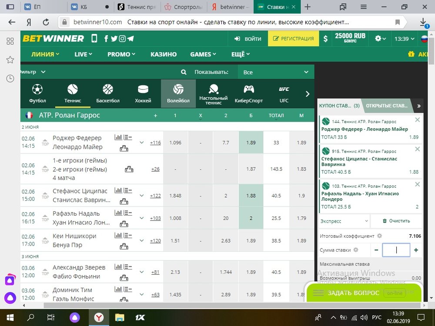Open statistics chart icon for Federer match
This screenshot has height=326, width=435.
point(118,137)
